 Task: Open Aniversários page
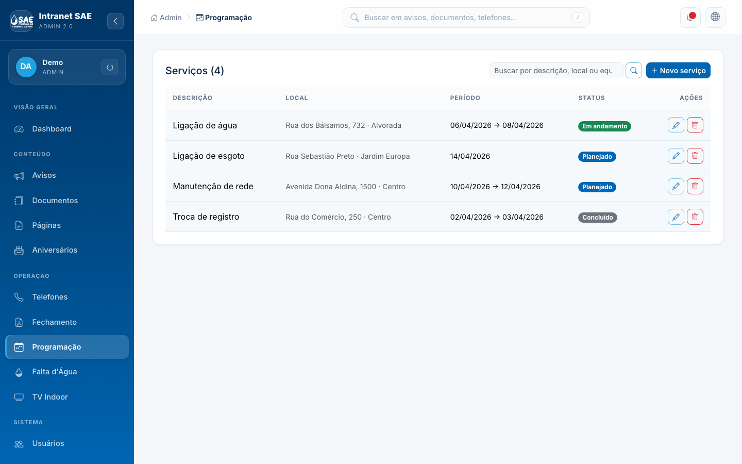pyautogui.click(x=67, y=250)
